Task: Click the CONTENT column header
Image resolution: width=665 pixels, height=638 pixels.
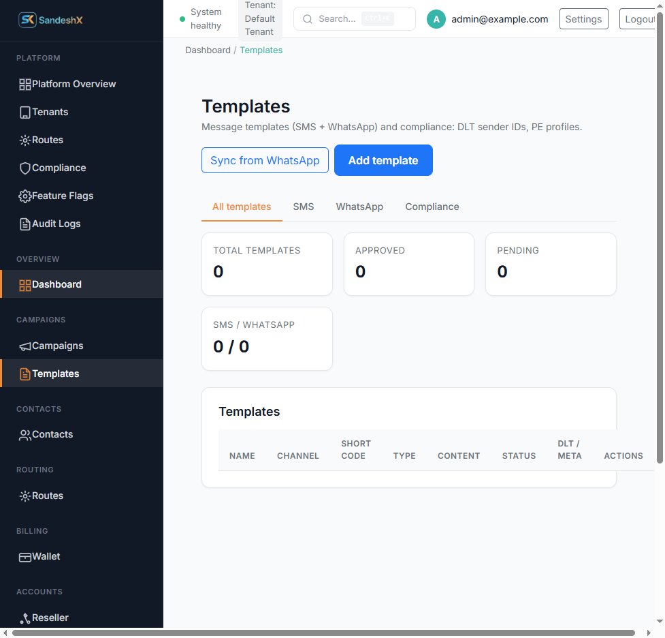Action: (459, 456)
